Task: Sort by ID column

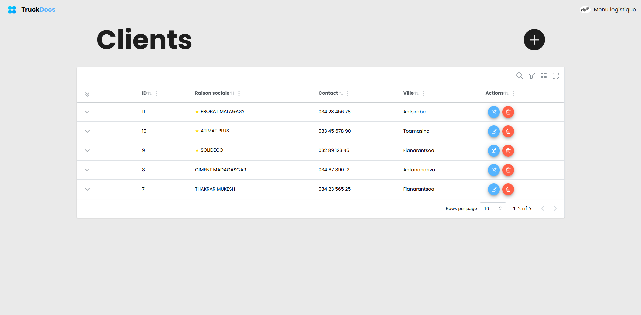Action: tap(150, 93)
